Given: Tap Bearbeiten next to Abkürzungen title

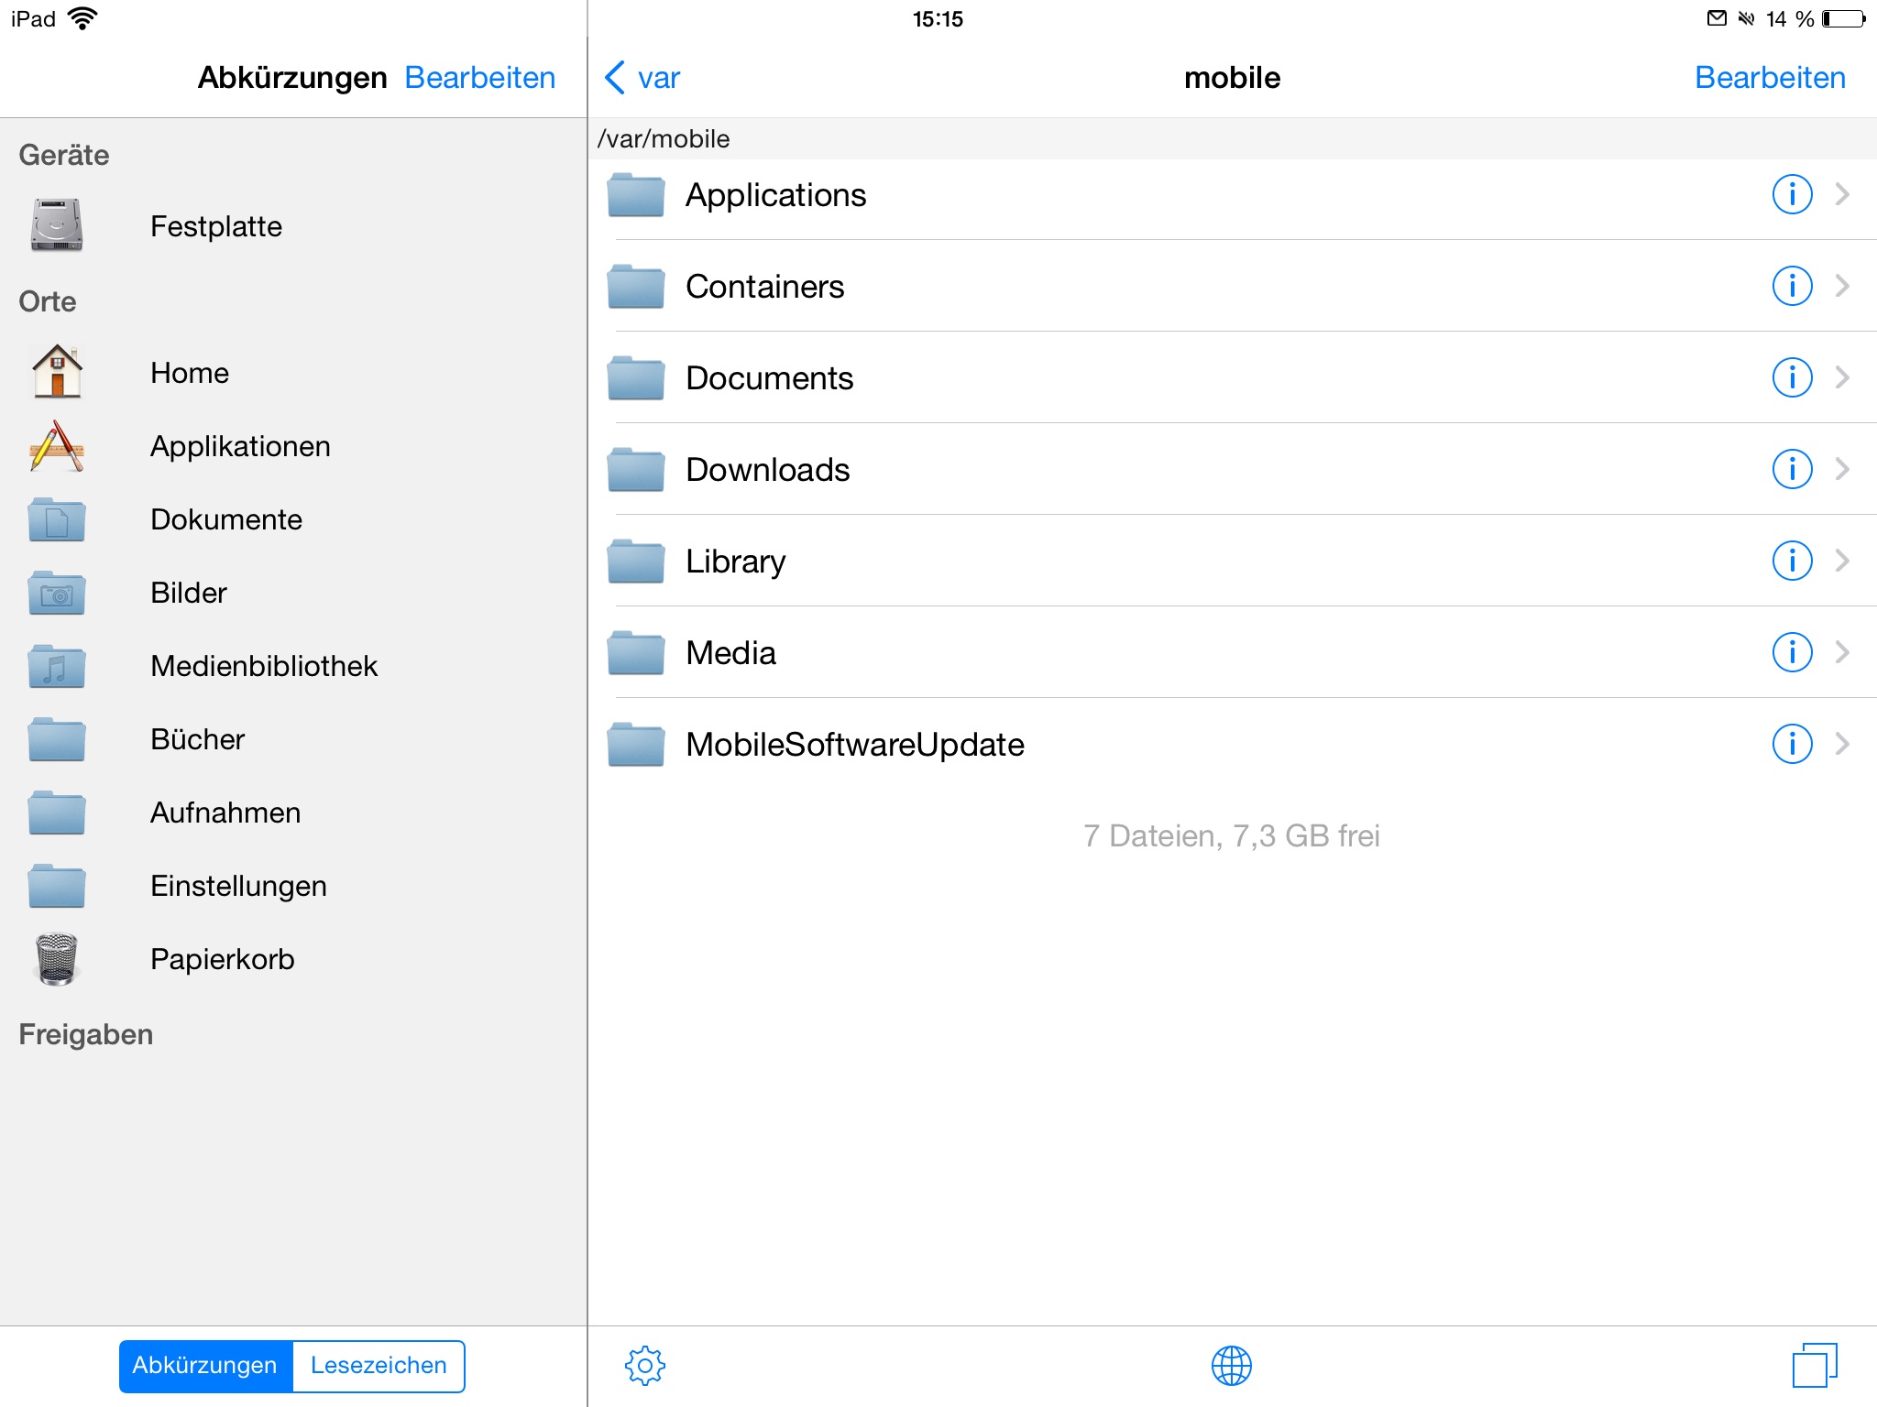Looking at the screenshot, I should pos(479,78).
